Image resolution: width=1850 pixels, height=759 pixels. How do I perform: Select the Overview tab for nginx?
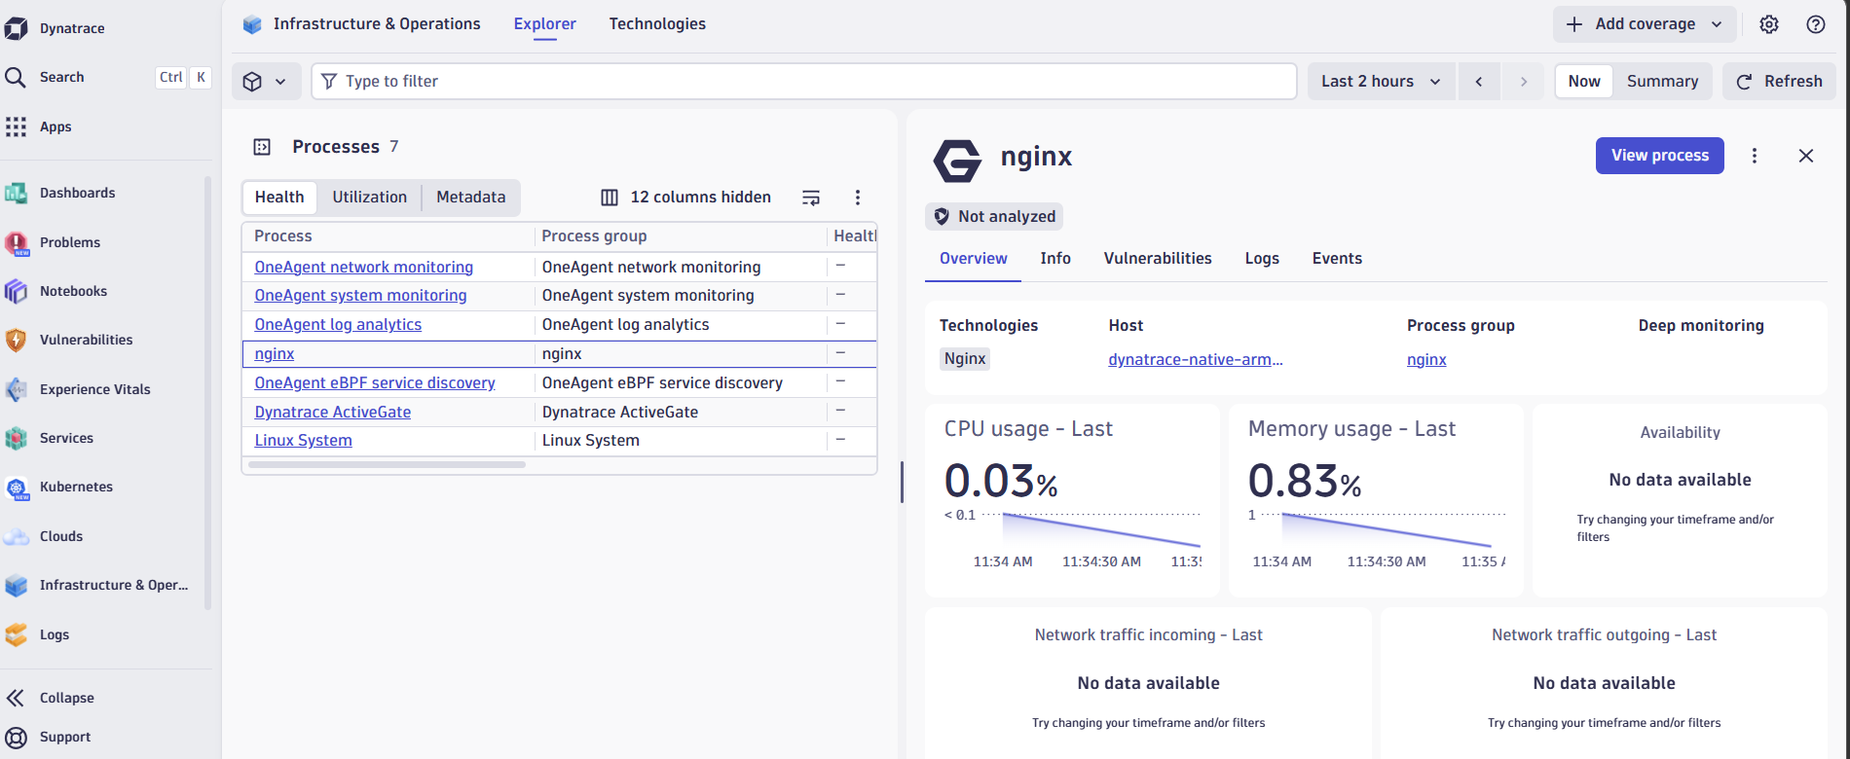[x=974, y=259]
